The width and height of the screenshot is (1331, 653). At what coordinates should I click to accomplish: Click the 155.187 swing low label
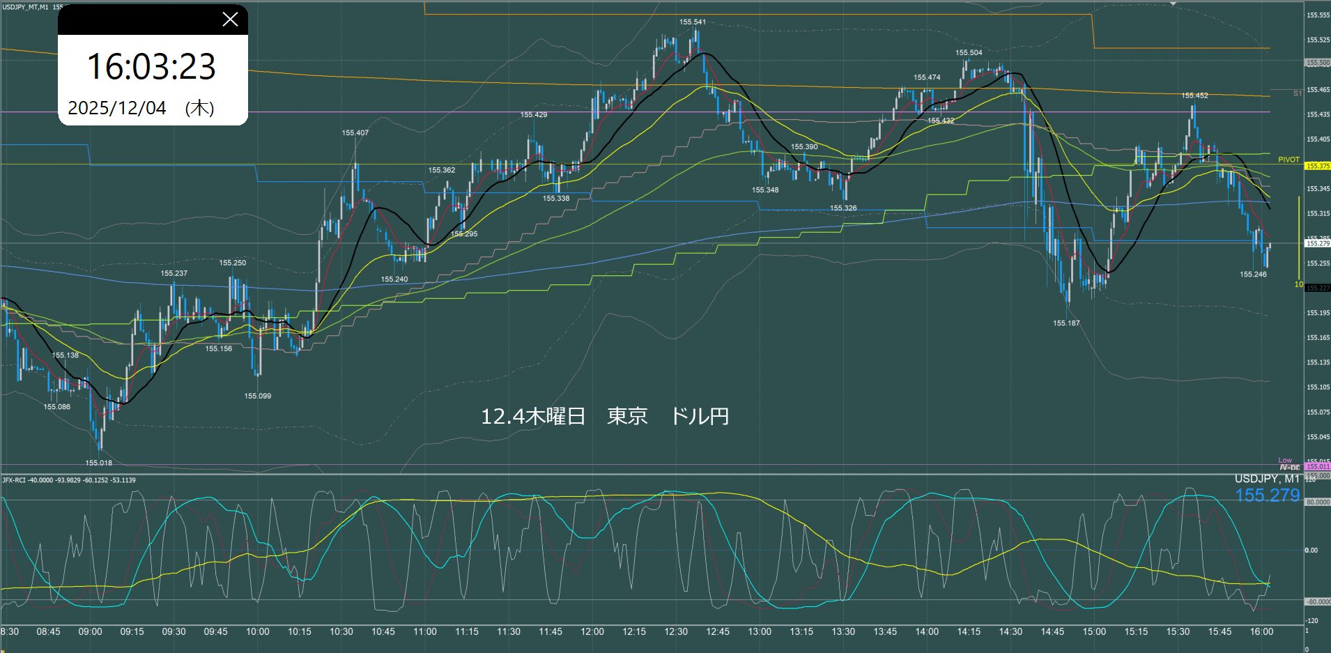[x=1065, y=323]
